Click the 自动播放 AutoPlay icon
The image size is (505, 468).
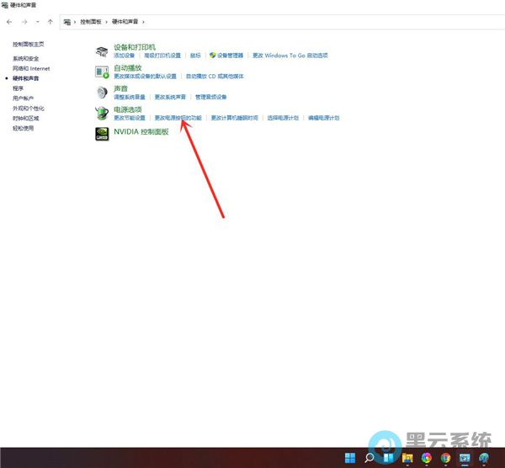coord(101,72)
